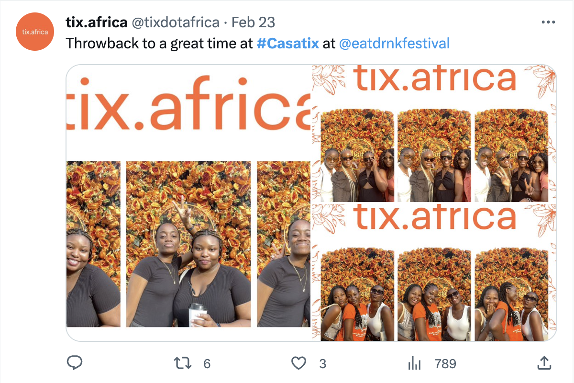This screenshot has height=383, width=574.
Task: Open the tix.africa display name profile
Action: (97, 22)
